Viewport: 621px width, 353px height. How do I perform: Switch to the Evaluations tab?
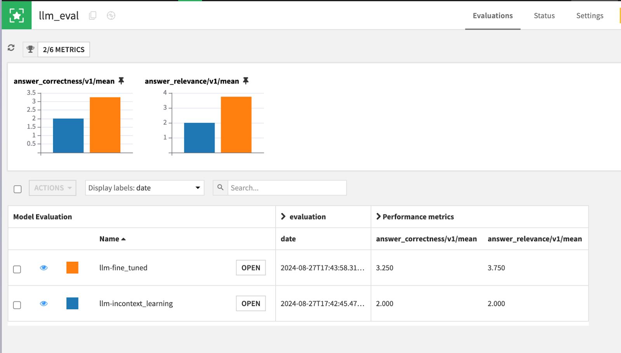pos(493,16)
